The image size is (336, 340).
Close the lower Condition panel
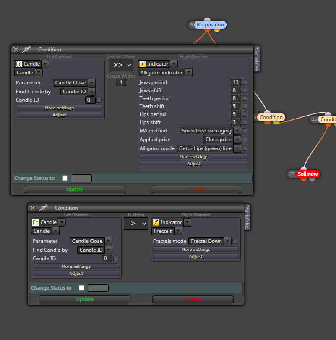[x=33, y=208]
